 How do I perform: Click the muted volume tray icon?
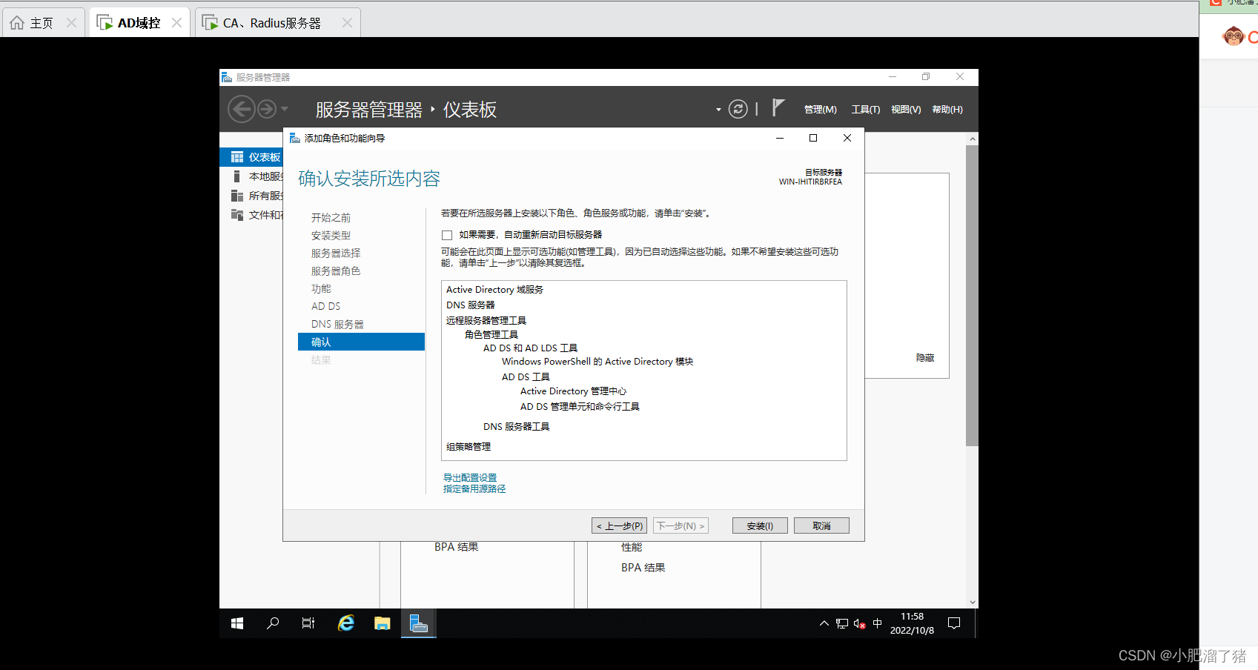point(860,624)
